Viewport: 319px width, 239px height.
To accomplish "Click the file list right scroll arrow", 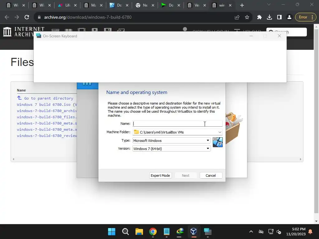I will [x=301, y=159].
